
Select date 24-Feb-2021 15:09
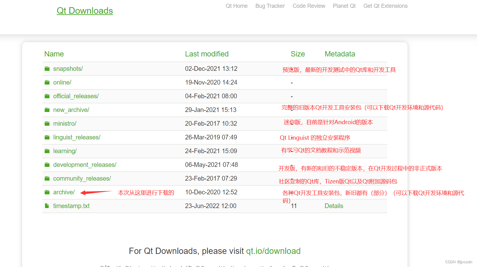click(211, 151)
